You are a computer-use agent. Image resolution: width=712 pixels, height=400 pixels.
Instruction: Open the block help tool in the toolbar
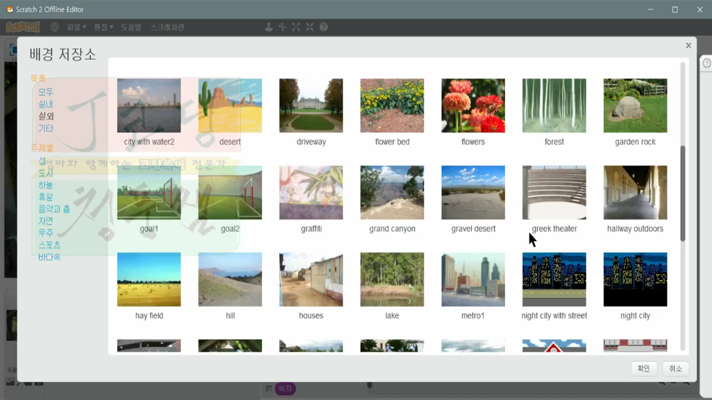[x=323, y=27]
